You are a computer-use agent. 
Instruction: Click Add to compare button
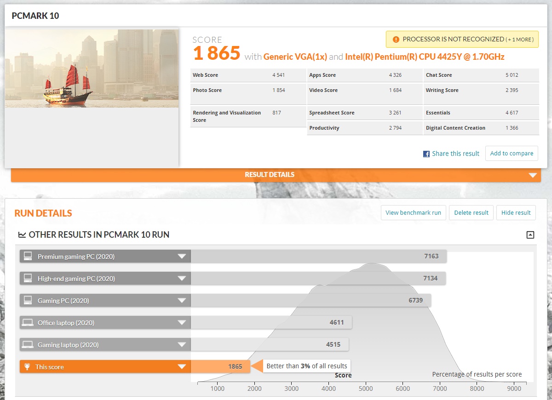(512, 154)
